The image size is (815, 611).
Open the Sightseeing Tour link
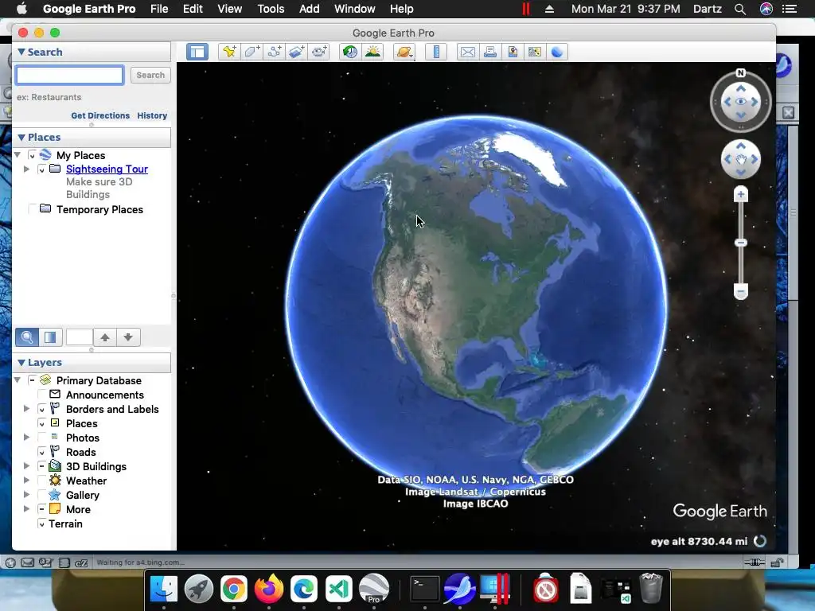pyautogui.click(x=107, y=169)
